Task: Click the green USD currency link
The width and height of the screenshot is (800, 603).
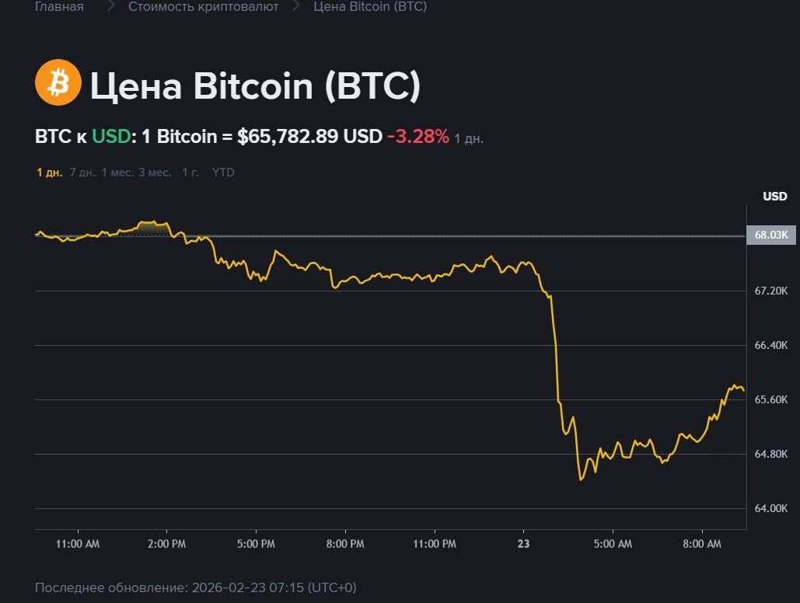Action: click(111, 137)
